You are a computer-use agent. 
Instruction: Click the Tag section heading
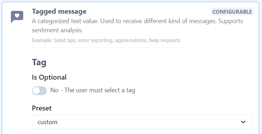tap(39, 62)
